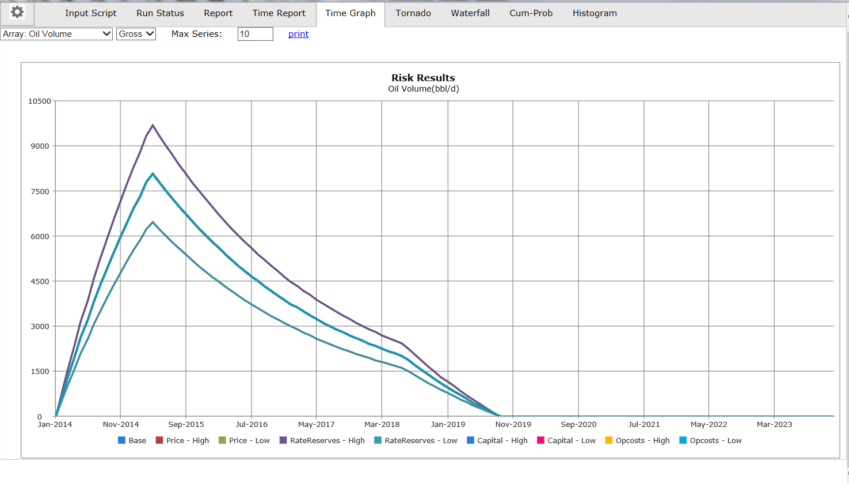Click the Jan-2014 x-axis label
Image resolution: width=849 pixels, height=484 pixels.
[55, 424]
